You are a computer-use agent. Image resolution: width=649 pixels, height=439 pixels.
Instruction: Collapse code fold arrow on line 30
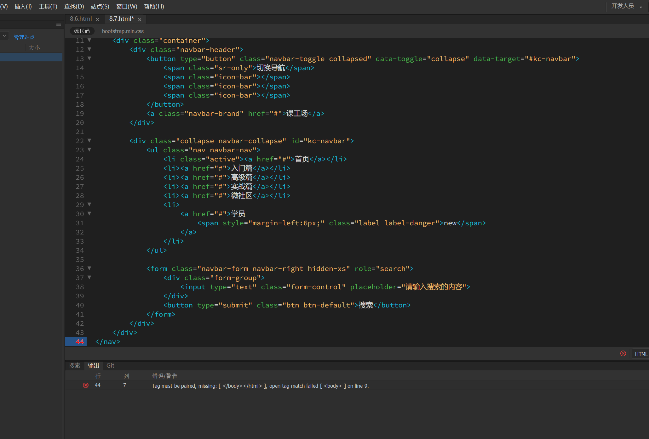click(89, 214)
